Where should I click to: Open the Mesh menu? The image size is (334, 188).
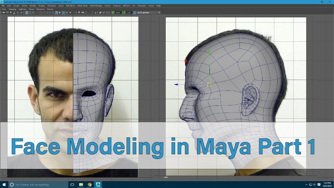(61, 5)
